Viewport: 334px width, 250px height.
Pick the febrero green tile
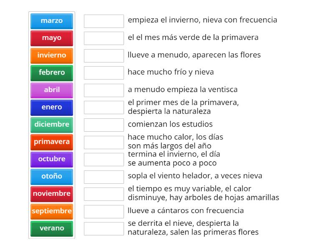tap(52, 72)
